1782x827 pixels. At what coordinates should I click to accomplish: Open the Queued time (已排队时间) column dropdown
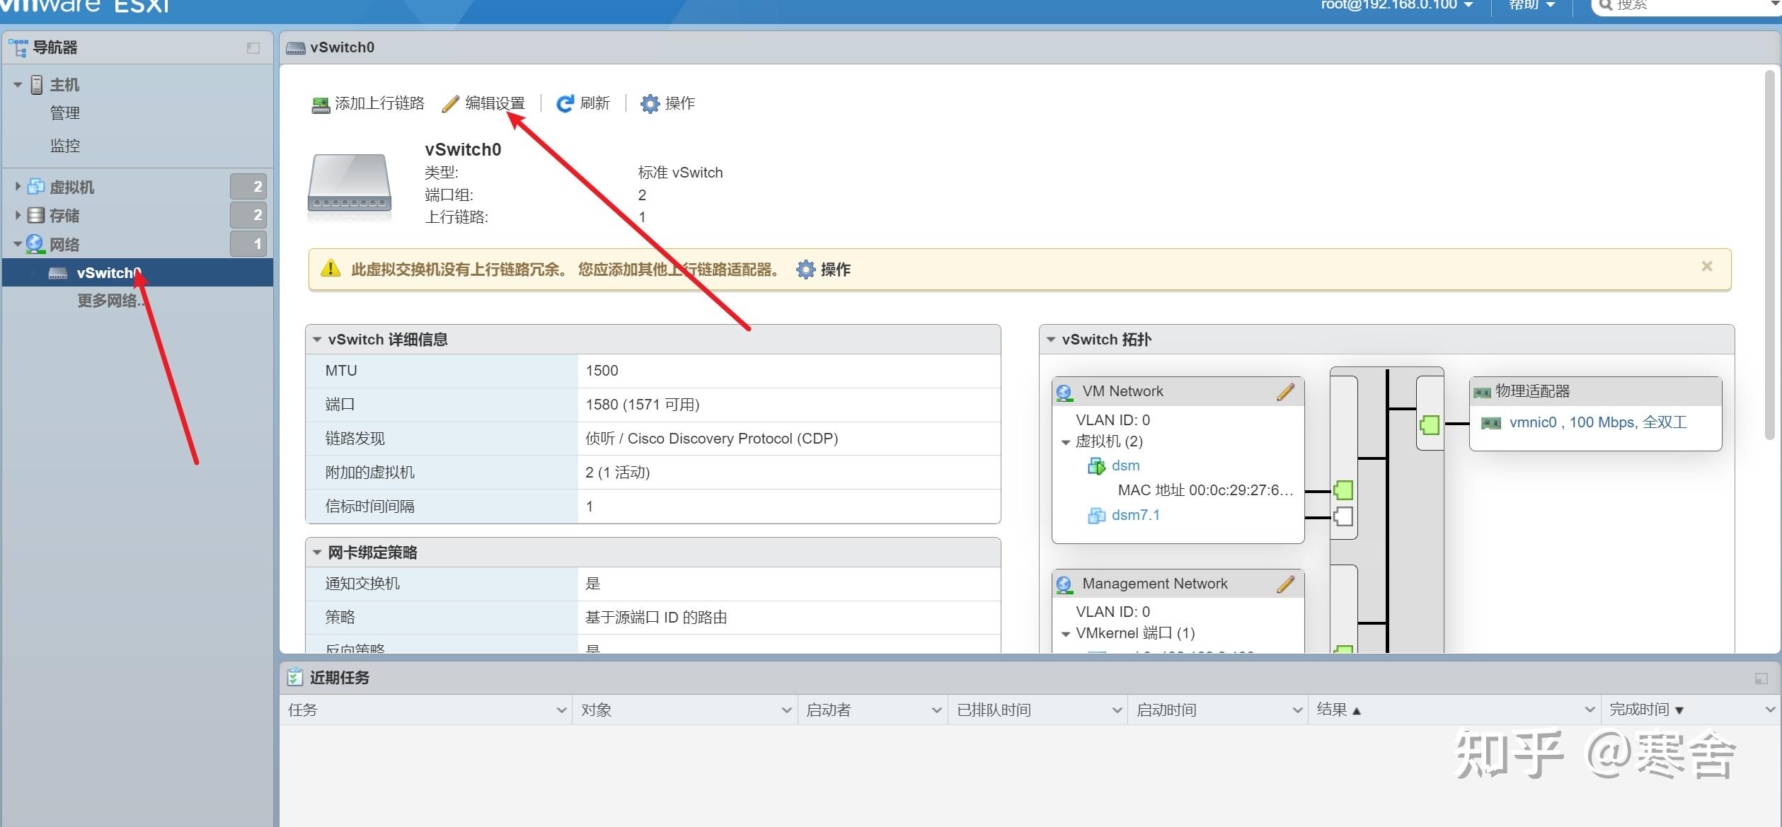tap(1117, 710)
